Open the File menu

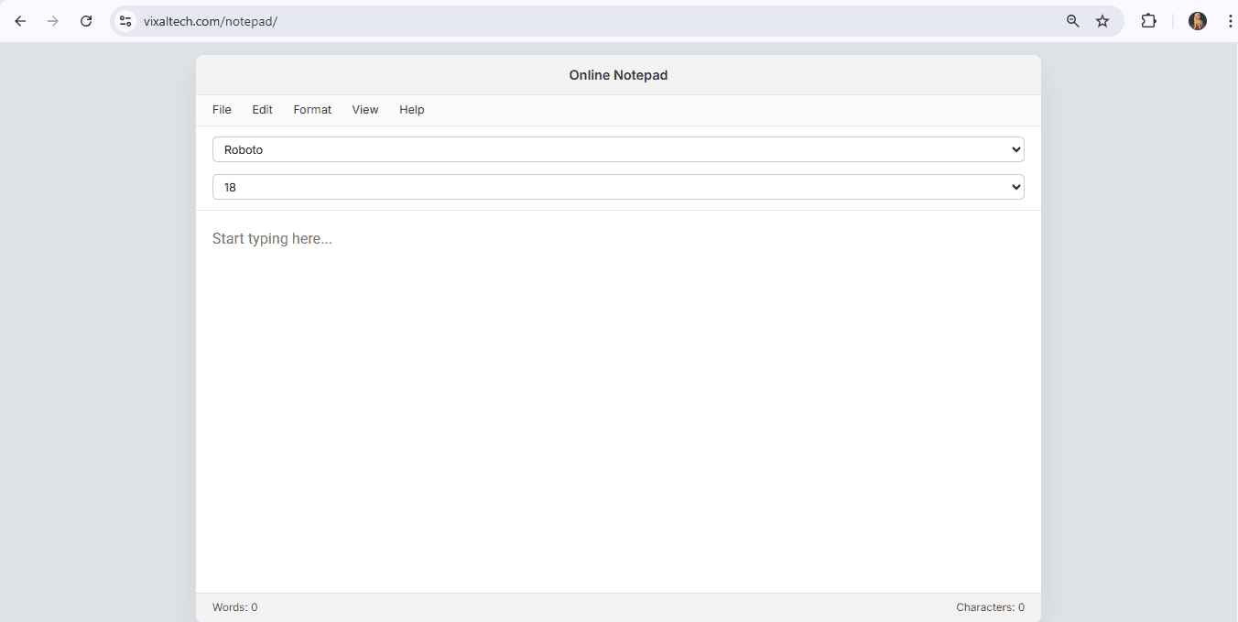(222, 109)
